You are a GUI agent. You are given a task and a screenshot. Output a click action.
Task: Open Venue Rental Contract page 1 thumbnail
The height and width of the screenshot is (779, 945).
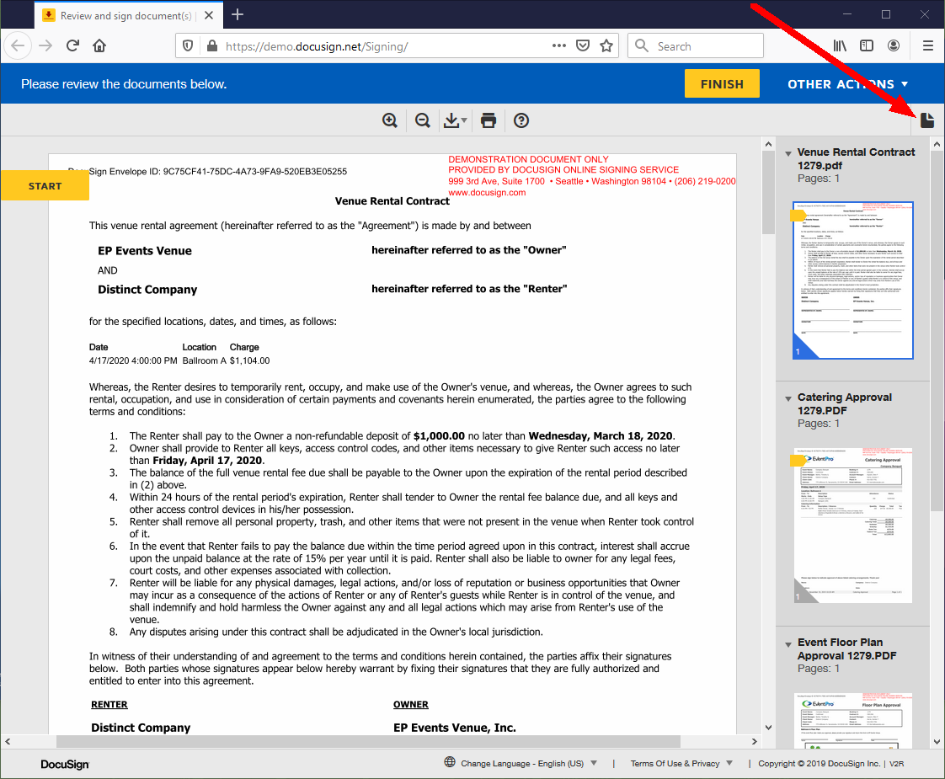point(853,280)
